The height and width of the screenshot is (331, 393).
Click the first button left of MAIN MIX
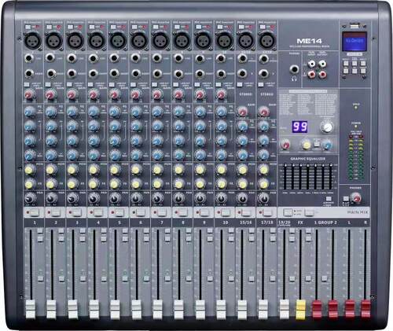[x=309, y=212]
